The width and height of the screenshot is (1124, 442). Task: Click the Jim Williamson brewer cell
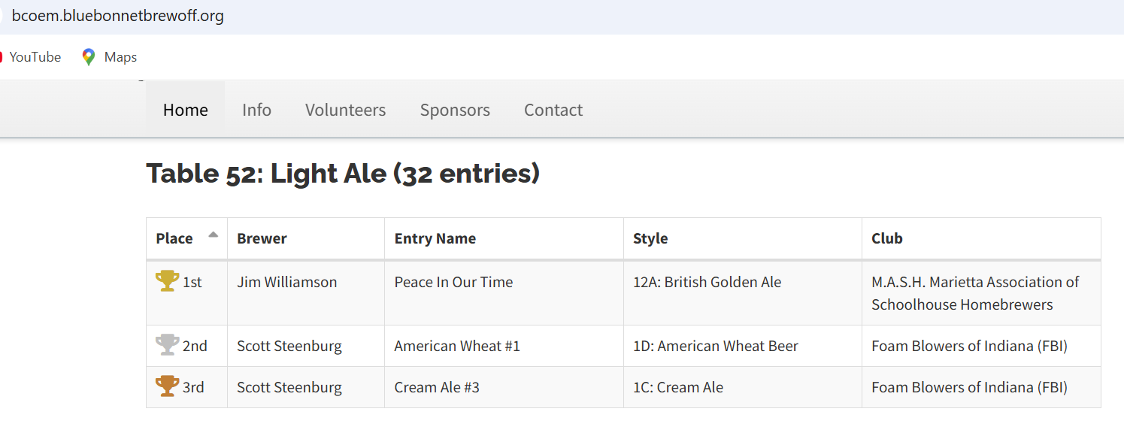click(286, 282)
